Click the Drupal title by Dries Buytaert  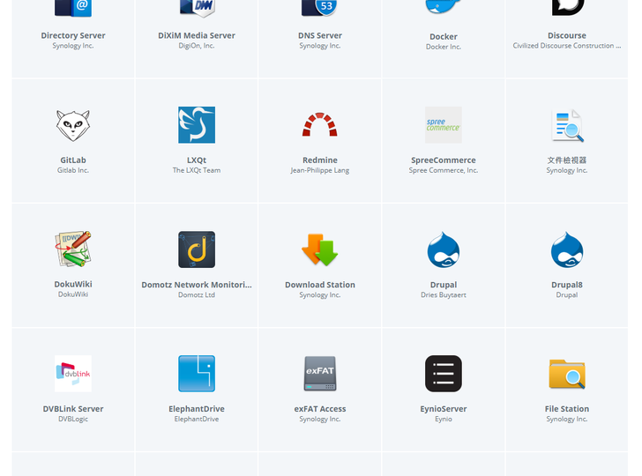coord(444,285)
